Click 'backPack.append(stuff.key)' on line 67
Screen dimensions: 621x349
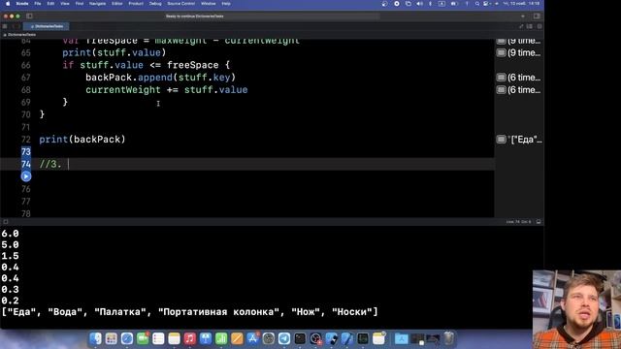pos(160,78)
